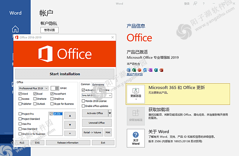Click the Retail -> Volume button
The image size is (239, 156).
(93, 133)
